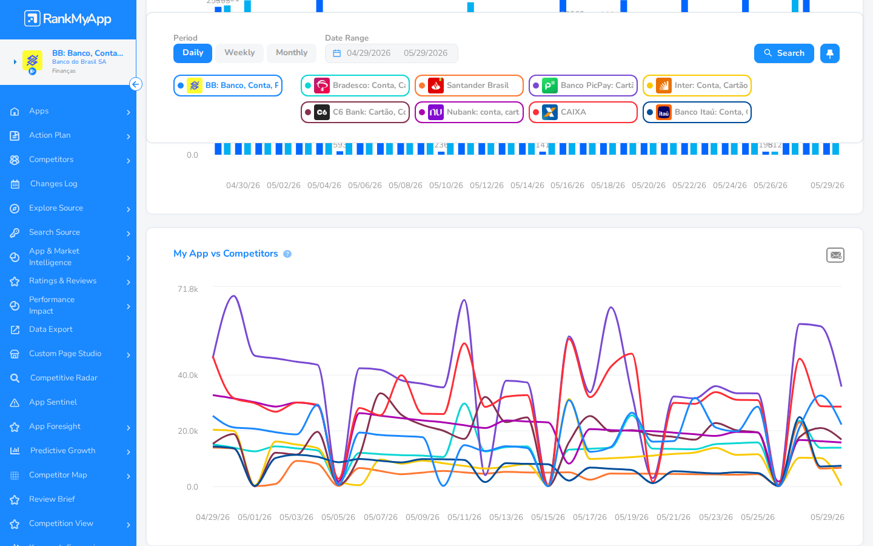The image size is (873, 546).
Task: Expand the Predictive Growth chevron
Action: pos(129,452)
